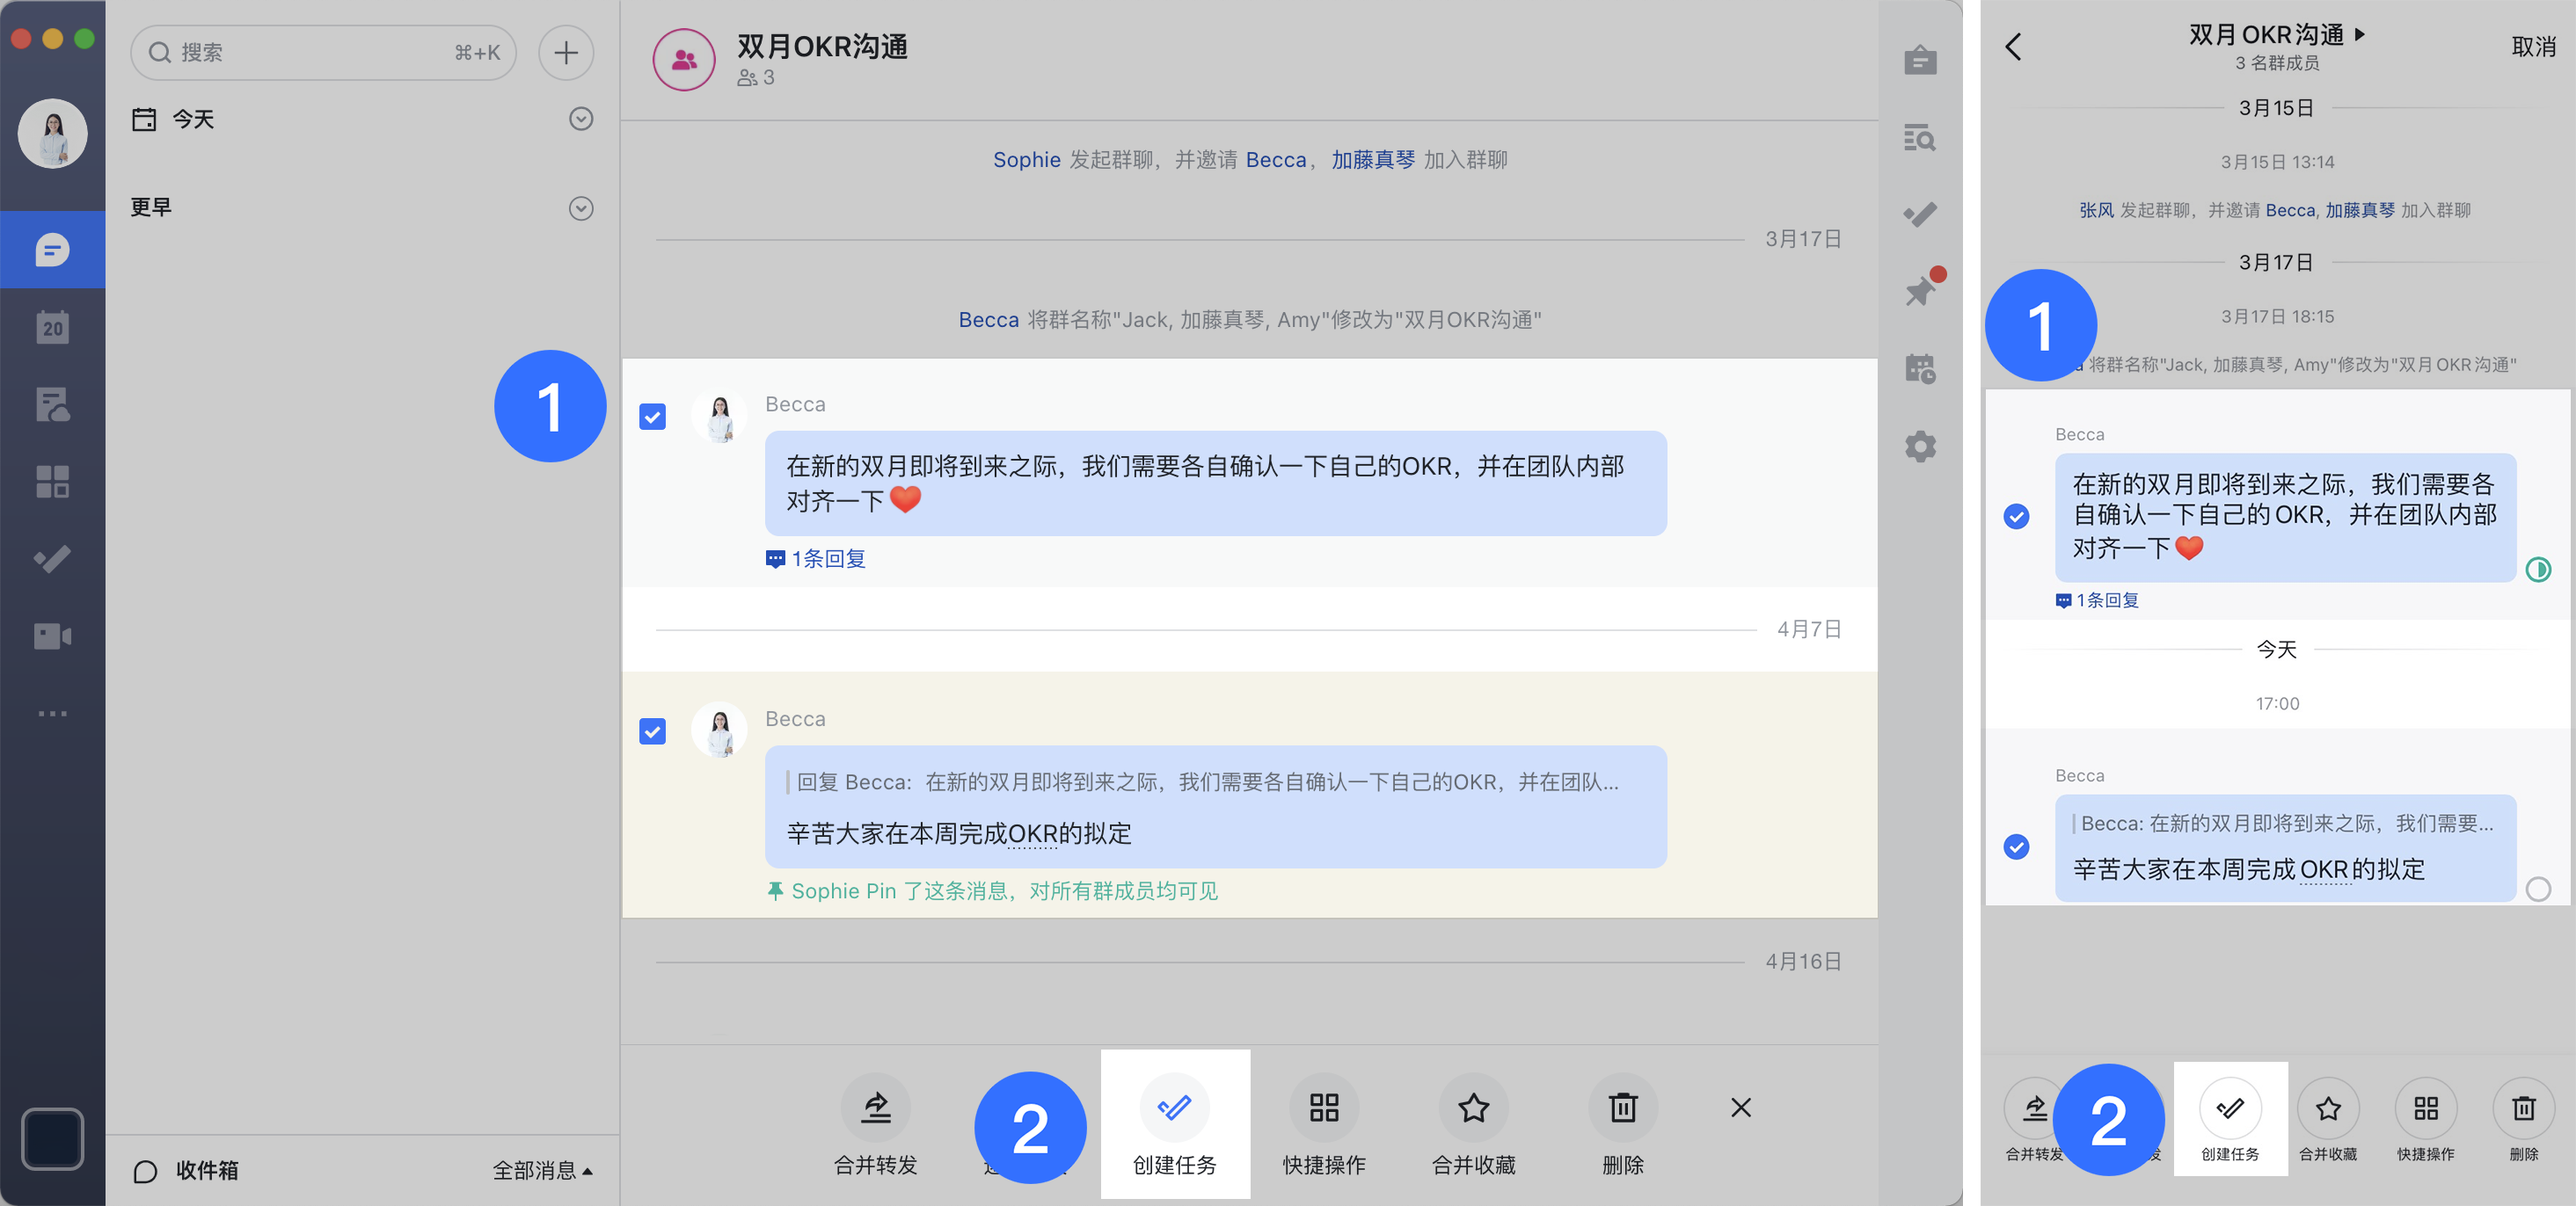Click the merge favorites star icon on desktop
This screenshot has height=1206, width=2576.
point(1472,1107)
